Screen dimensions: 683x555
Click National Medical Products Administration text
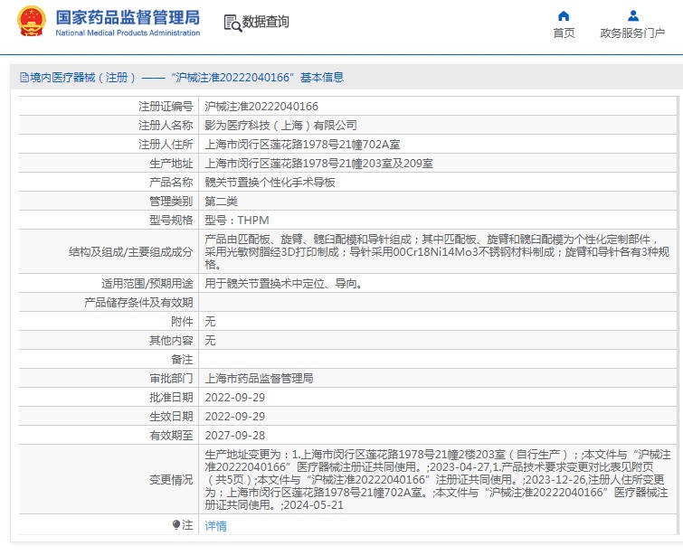coord(128,33)
